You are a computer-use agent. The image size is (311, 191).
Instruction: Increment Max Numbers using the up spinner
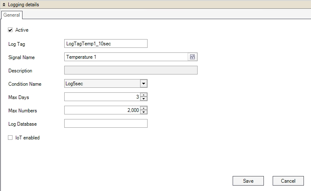point(144,109)
